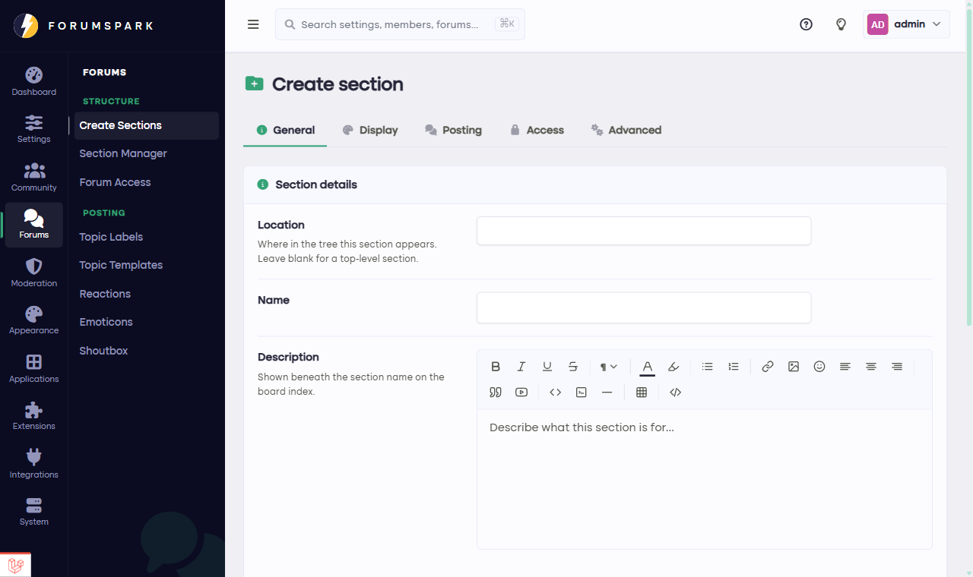Open the admin user dropdown
Viewport: 973px width, 577px height.
point(907,24)
